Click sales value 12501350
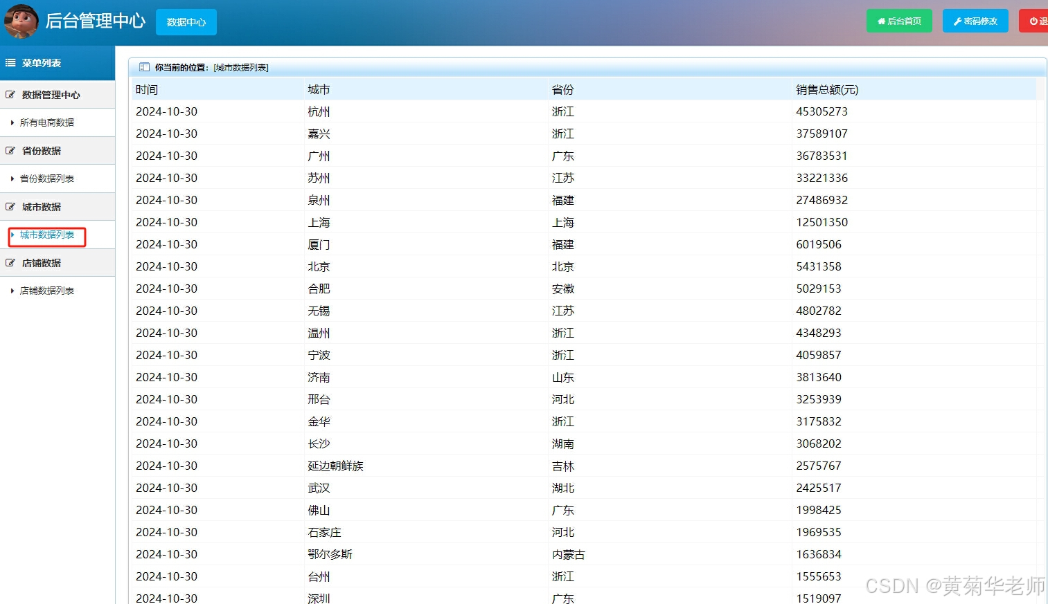The width and height of the screenshot is (1048, 604). point(821,222)
